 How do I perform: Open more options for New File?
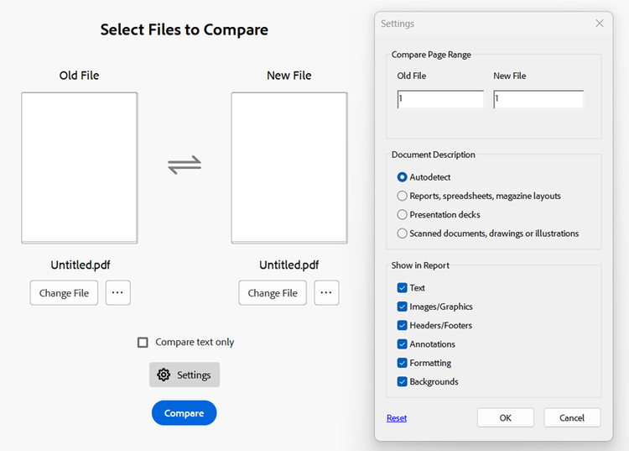pyautogui.click(x=326, y=292)
